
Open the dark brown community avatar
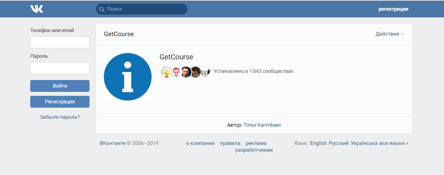point(196,72)
